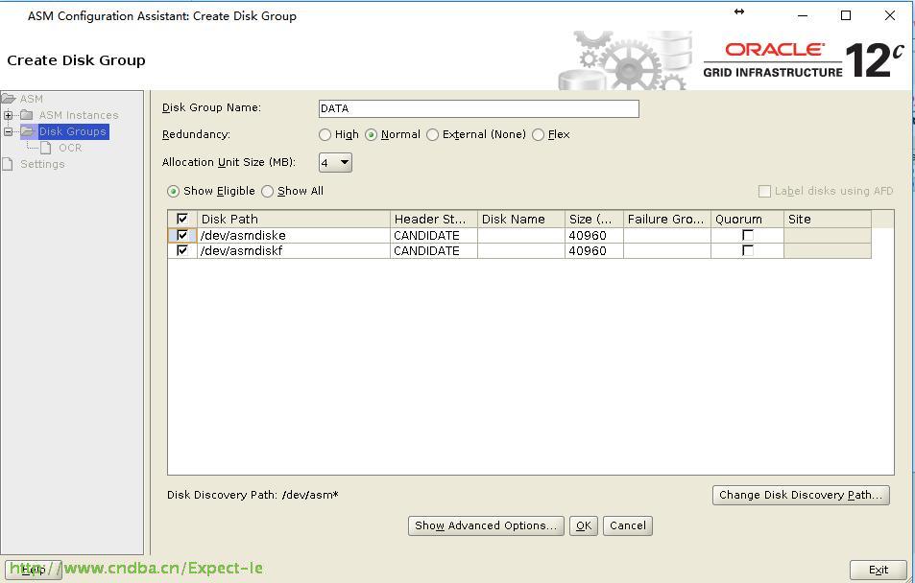The width and height of the screenshot is (915, 583).
Task: Click Show Advanced Options button
Action: pos(486,525)
